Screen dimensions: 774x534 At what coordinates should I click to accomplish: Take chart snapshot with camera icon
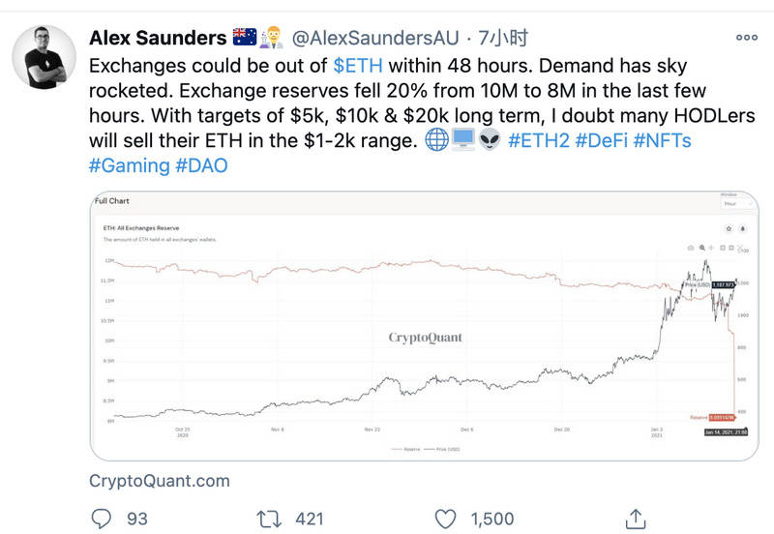pyautogui.click(x=691, y=248)
